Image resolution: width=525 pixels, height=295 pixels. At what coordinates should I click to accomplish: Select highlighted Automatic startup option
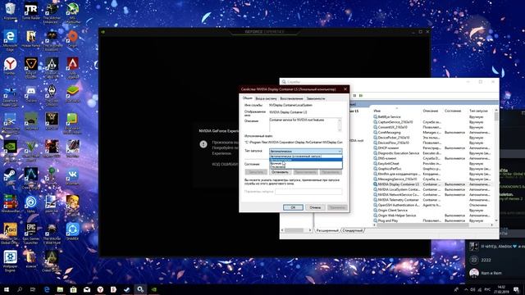(x=306, y=160)
